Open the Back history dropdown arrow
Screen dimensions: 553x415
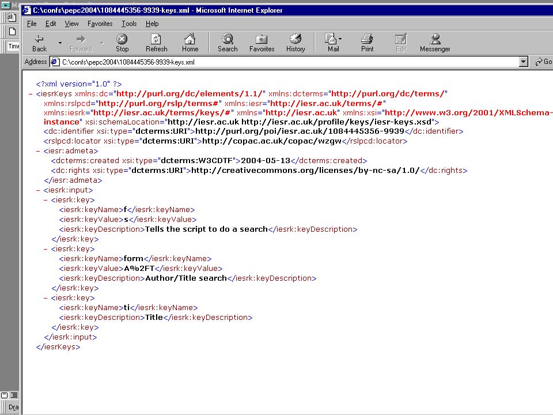(x=60, y=43)
